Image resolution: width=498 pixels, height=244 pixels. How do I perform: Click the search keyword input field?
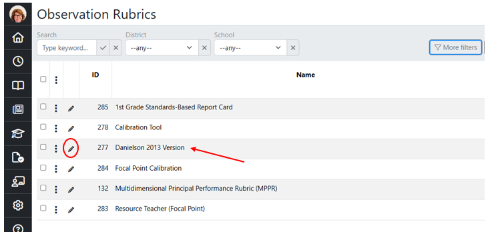click(67, 48)
